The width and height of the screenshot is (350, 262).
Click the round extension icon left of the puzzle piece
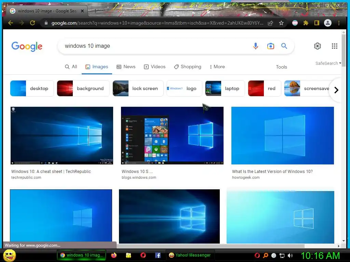point(295,23)
